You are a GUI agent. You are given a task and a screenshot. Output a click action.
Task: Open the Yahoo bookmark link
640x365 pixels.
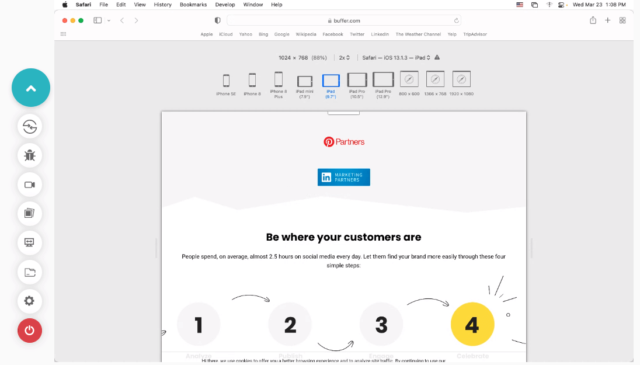[245, 34]
